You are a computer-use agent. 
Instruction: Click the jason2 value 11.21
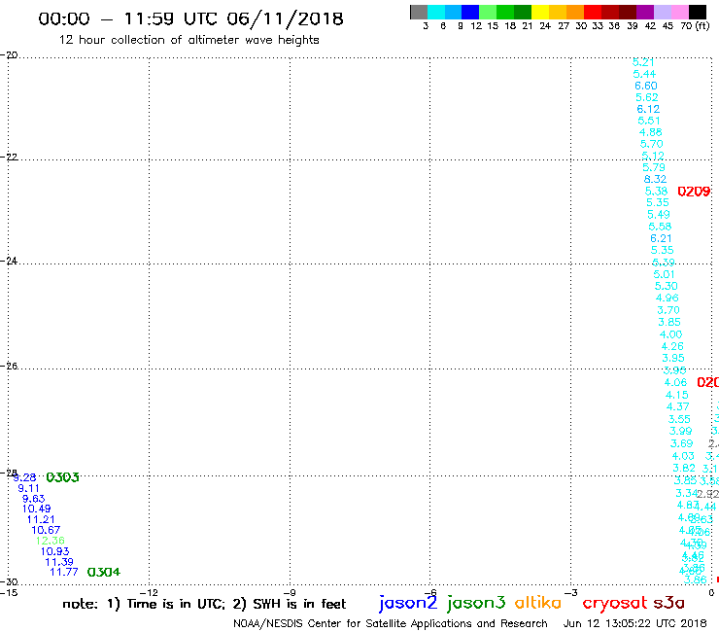[x=41, y=519]
